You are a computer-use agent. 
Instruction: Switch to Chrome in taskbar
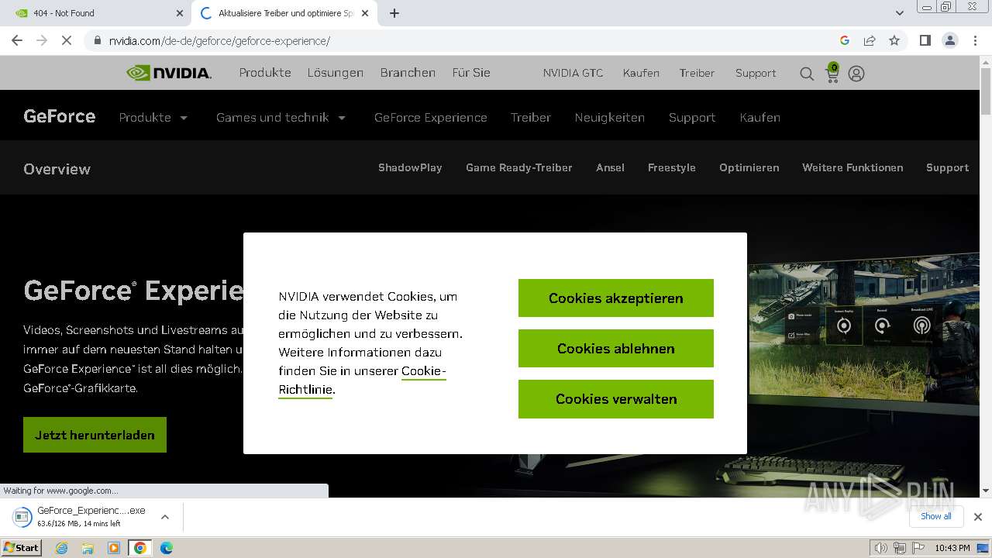click(140, 548)
